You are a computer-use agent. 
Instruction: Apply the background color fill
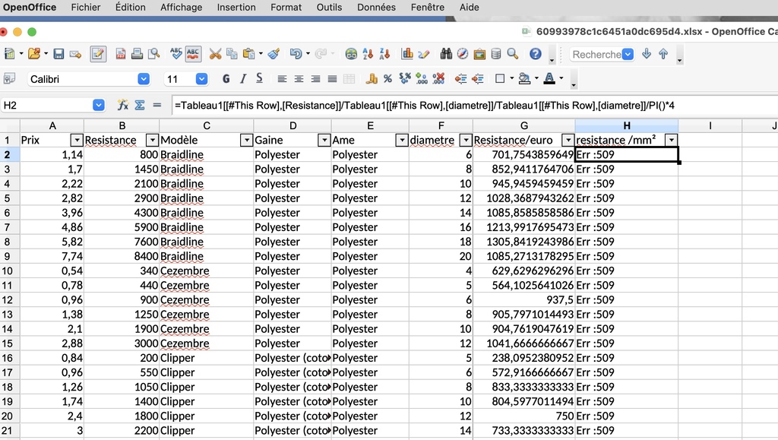524,79
